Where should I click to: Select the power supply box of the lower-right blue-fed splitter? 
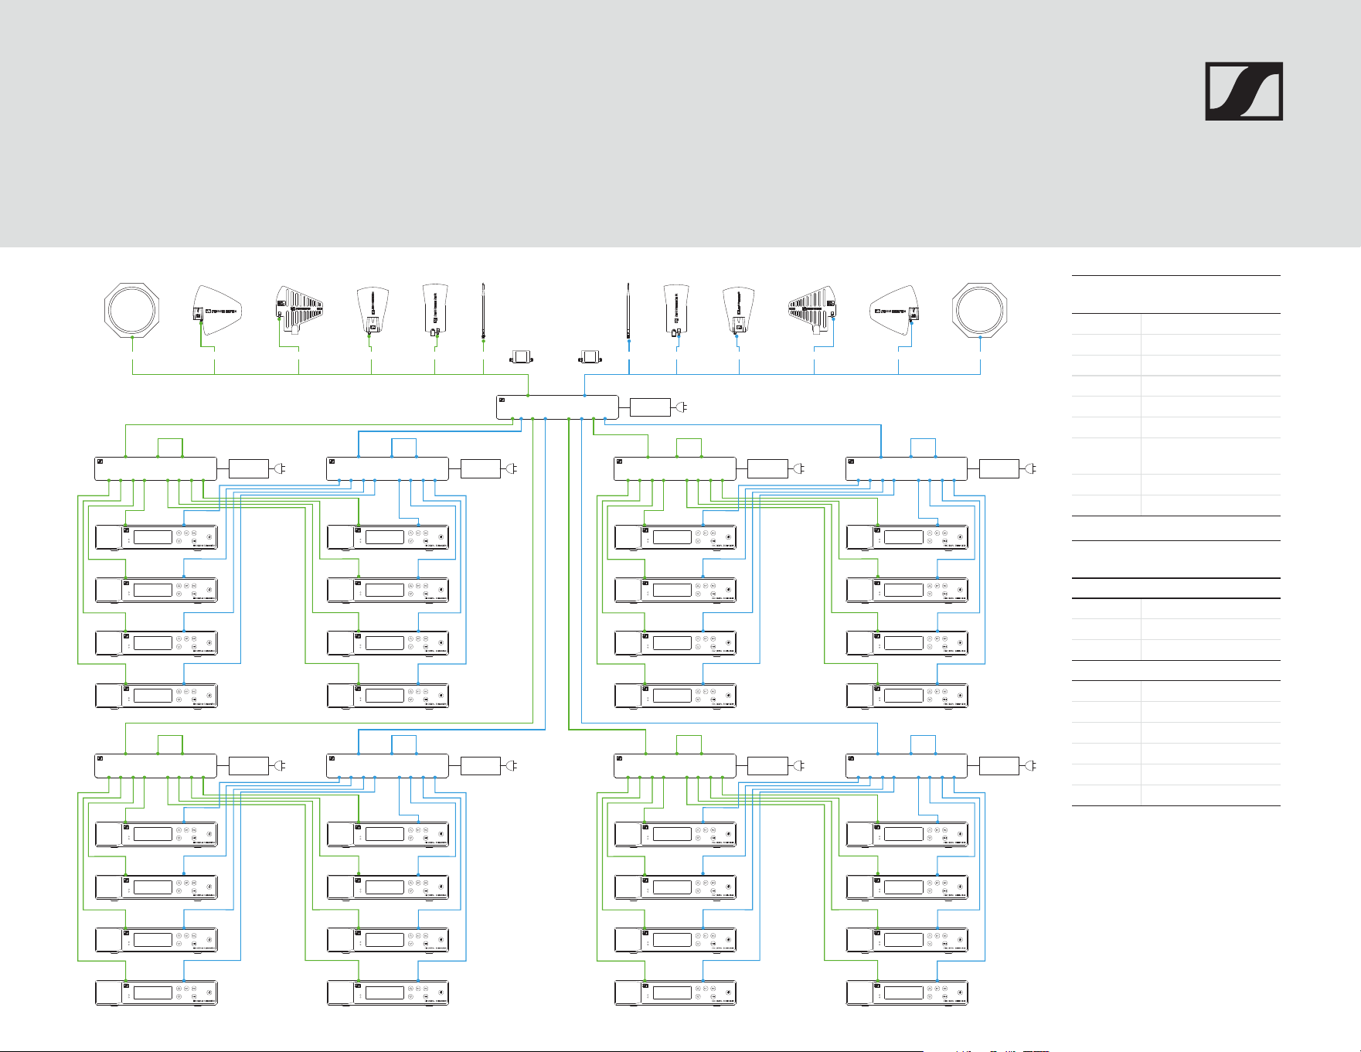click(999, 766)
